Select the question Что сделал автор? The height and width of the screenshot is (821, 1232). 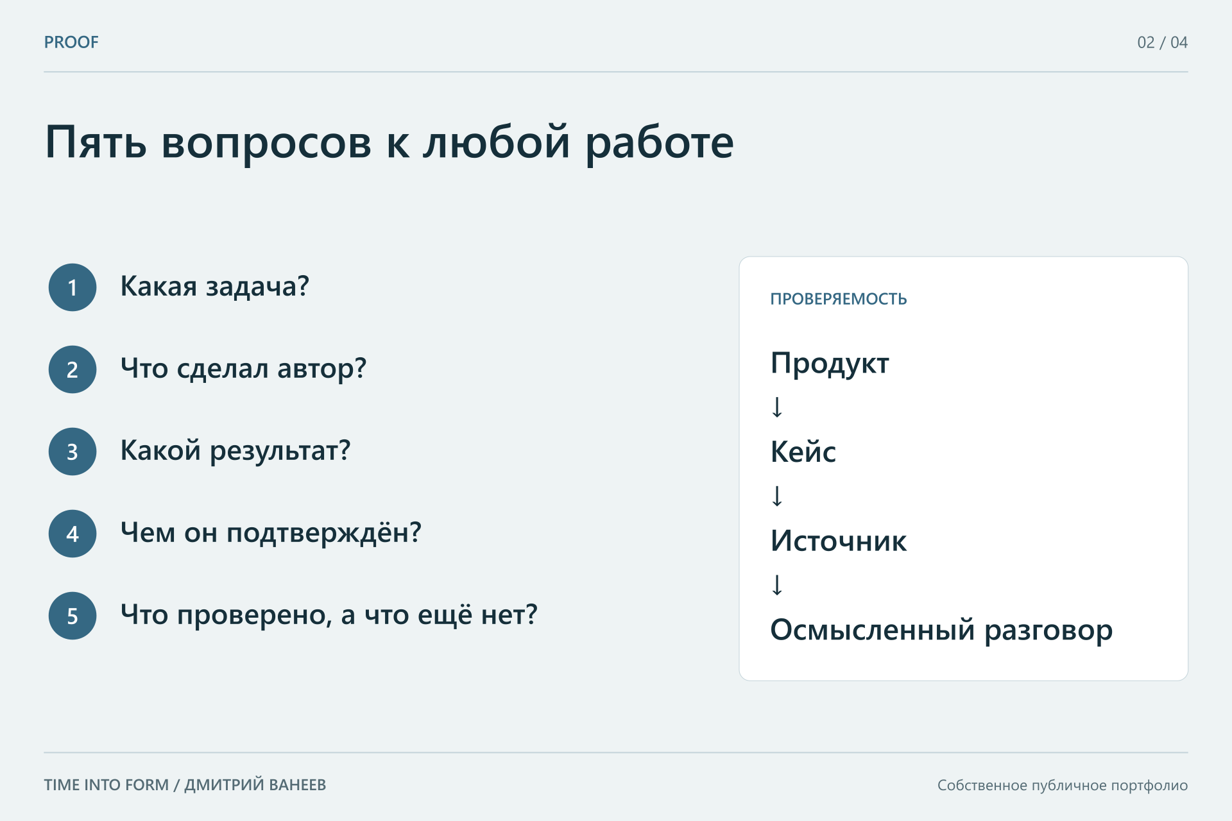[x=243, y=369]
